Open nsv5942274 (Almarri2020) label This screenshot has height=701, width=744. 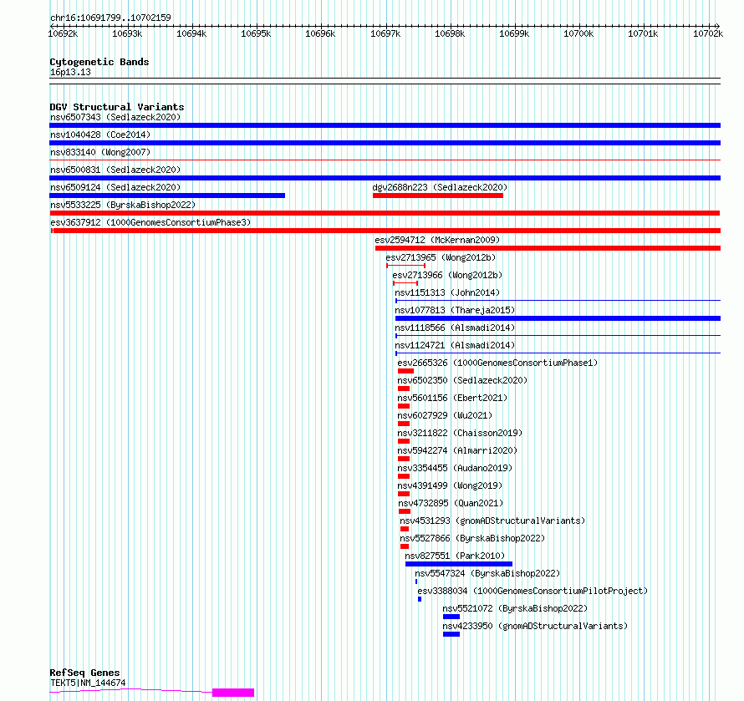(457, 450)
